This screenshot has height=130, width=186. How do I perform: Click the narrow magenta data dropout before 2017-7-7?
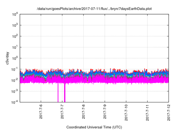[58, 93]
